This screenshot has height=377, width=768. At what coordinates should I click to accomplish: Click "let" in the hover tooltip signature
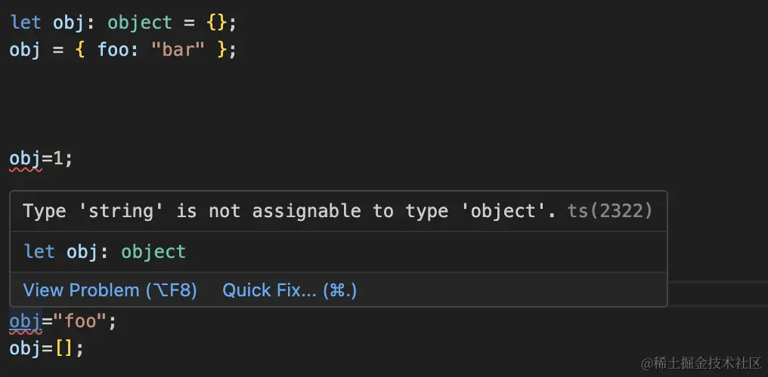point(39,251)
